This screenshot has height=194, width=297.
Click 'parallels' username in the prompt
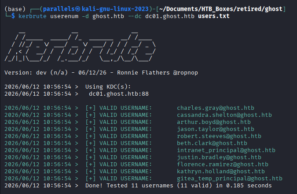click(59, 9)
